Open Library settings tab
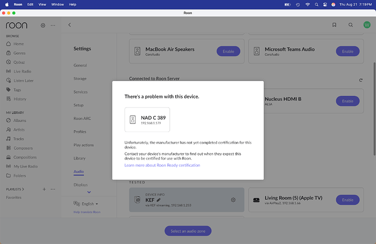 tap(80, 158)
